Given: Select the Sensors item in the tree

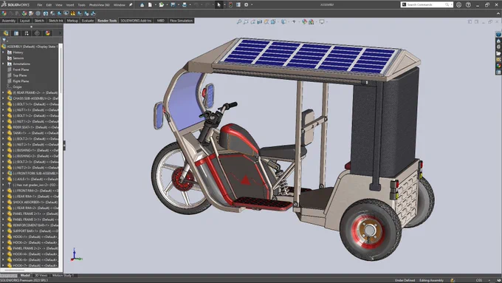Looking at the screenshot, I should 18,58.
